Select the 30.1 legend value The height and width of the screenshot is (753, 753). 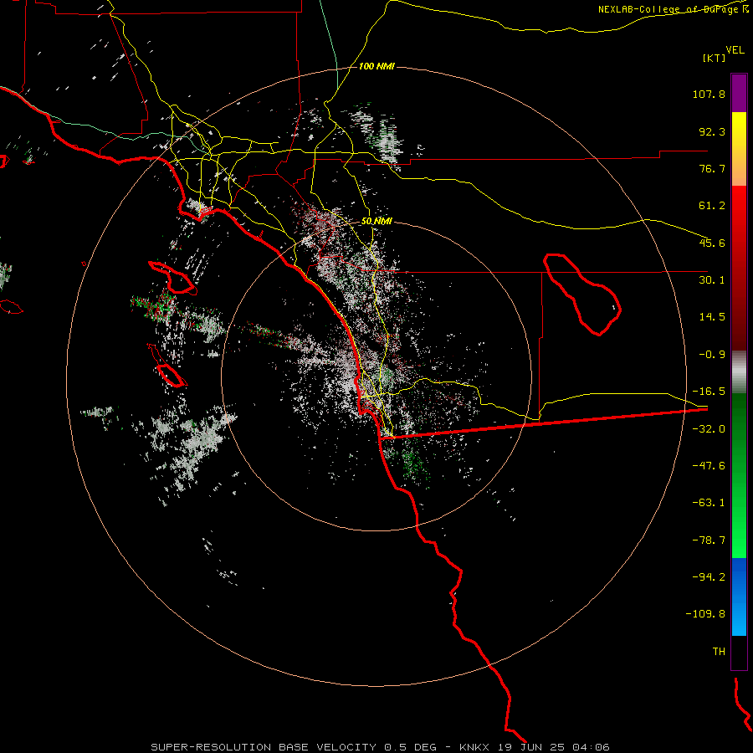point(712,280)
